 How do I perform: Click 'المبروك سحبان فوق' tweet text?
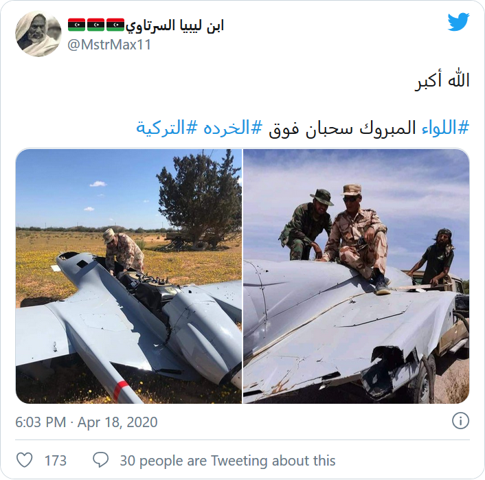(x=342, y=128)
